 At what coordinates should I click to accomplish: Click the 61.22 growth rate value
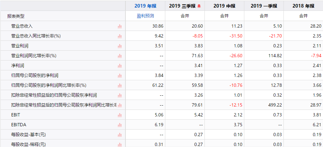point(158,86)
